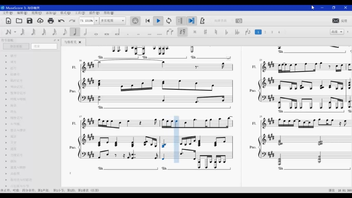The image size is (352, 198).
Task: Add a double augmentation dot
Action: point(138,34)
